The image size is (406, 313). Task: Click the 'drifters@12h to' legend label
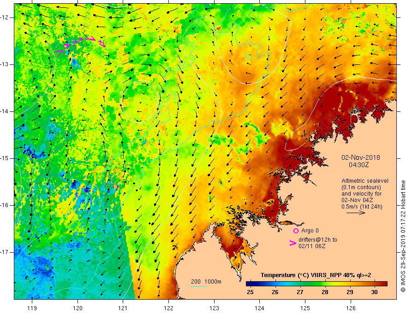click(x=318, y=240)
